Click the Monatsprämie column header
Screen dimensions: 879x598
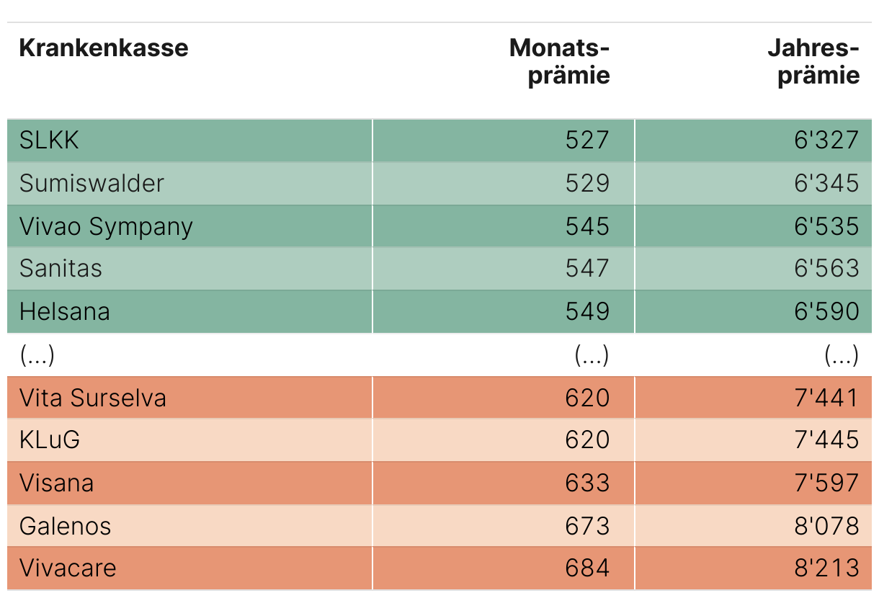pyautogui.click(x=560, y=62)
